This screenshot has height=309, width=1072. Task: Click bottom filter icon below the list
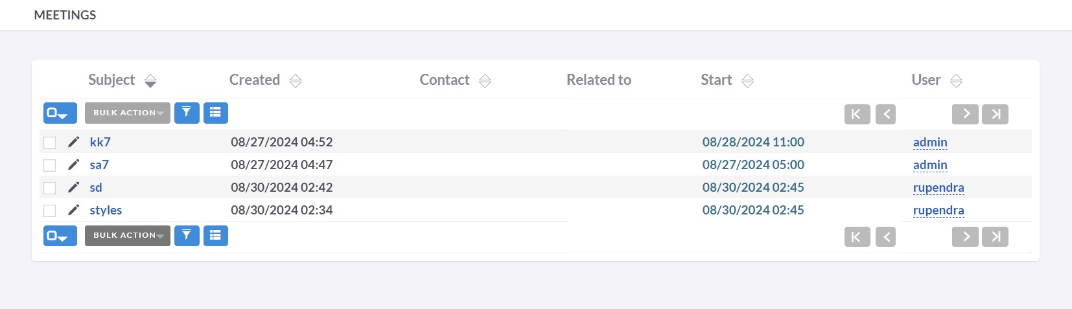tap(187, 235)
